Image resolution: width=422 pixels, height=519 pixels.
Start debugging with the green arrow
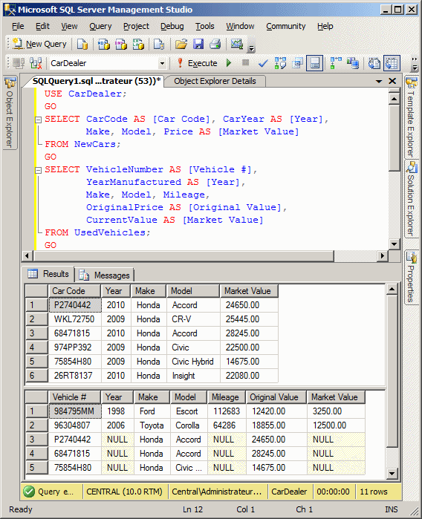point(229,63)
